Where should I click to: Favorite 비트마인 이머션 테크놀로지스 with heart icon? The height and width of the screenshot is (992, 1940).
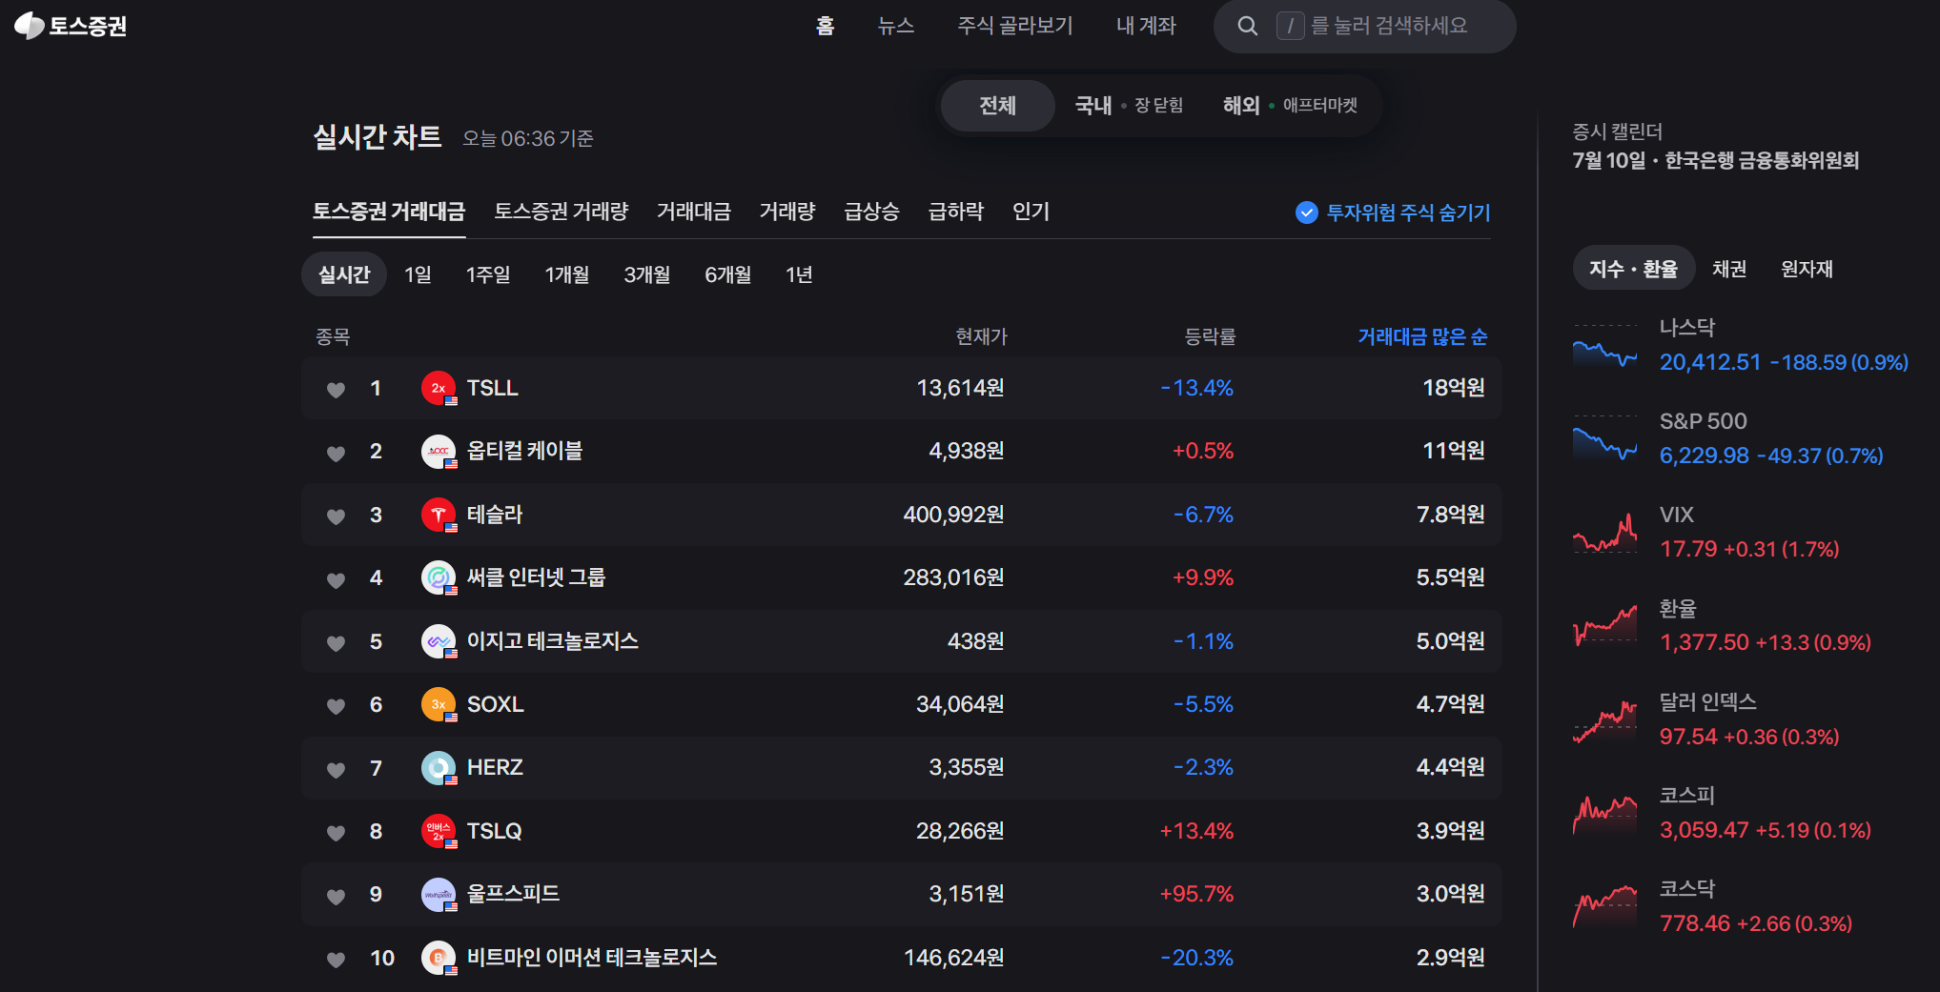336,959
